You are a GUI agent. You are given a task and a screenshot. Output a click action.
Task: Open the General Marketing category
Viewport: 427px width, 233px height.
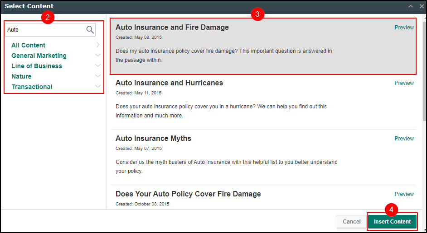(39, 56)
